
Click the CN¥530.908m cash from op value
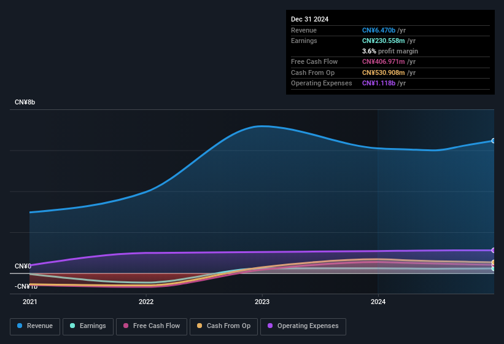click(x=384, y=72)
